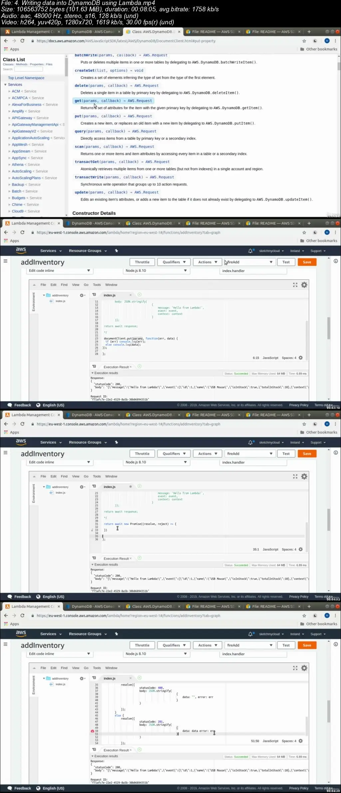Image resolution: width=341 pixels, height=793 pixels.
Task: Open Privacy Policy link in the second frame footer
Action: pos(299,405)
